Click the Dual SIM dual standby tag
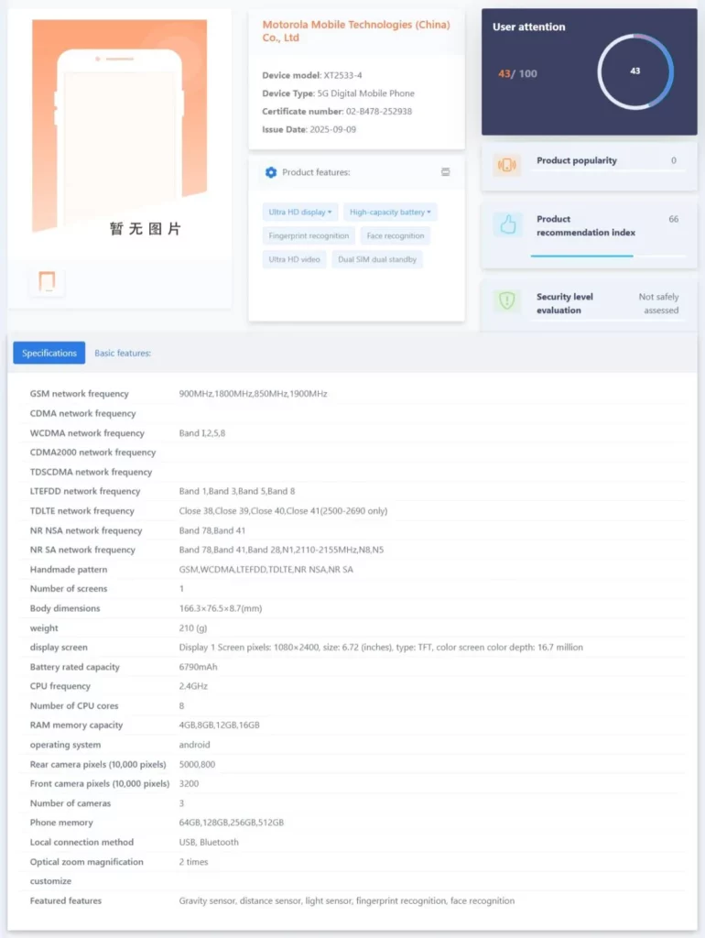The width and height of the screenshot is (705, 938). point(377,259)
